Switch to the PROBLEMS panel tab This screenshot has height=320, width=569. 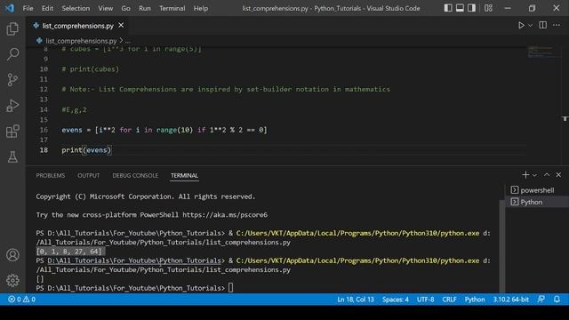(x=51, y=176)
